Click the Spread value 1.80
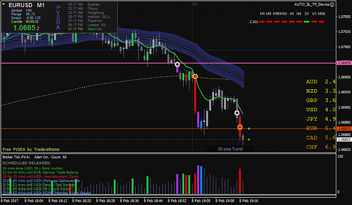Viewport: 352px width, 205px height. coord(29,10)
